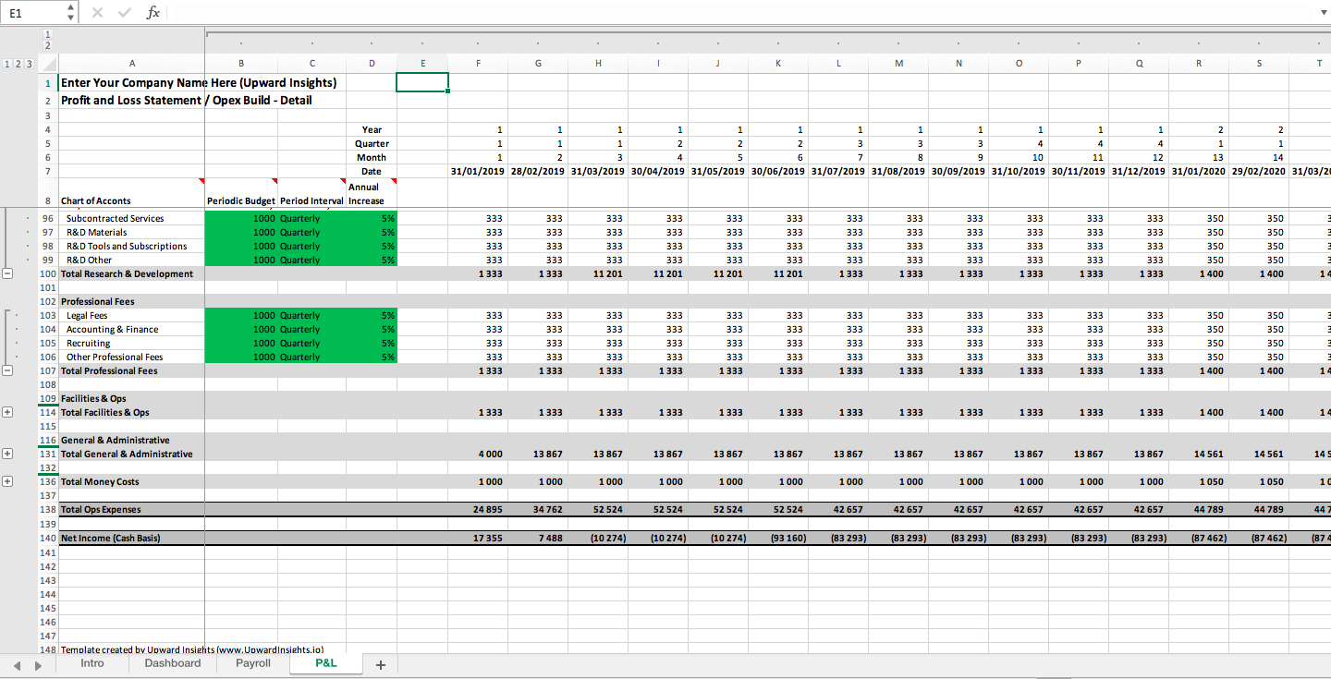Select the green Periodic Budget cell for Legal Fees

click(x=240, y=315)
